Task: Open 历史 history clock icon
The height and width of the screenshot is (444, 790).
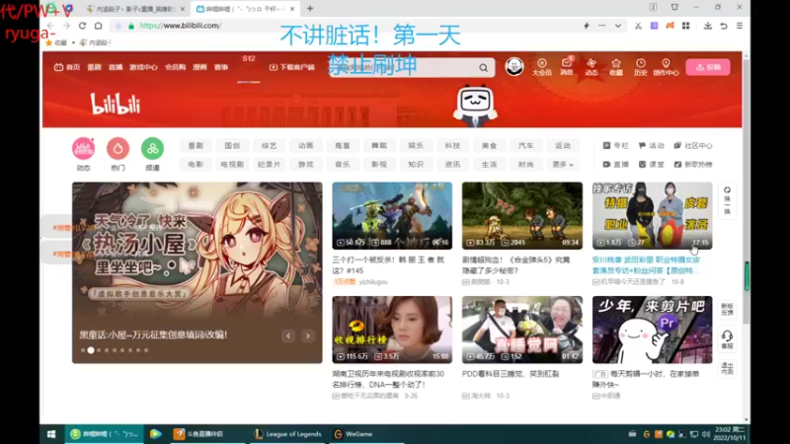Action: tap(640, 67)
